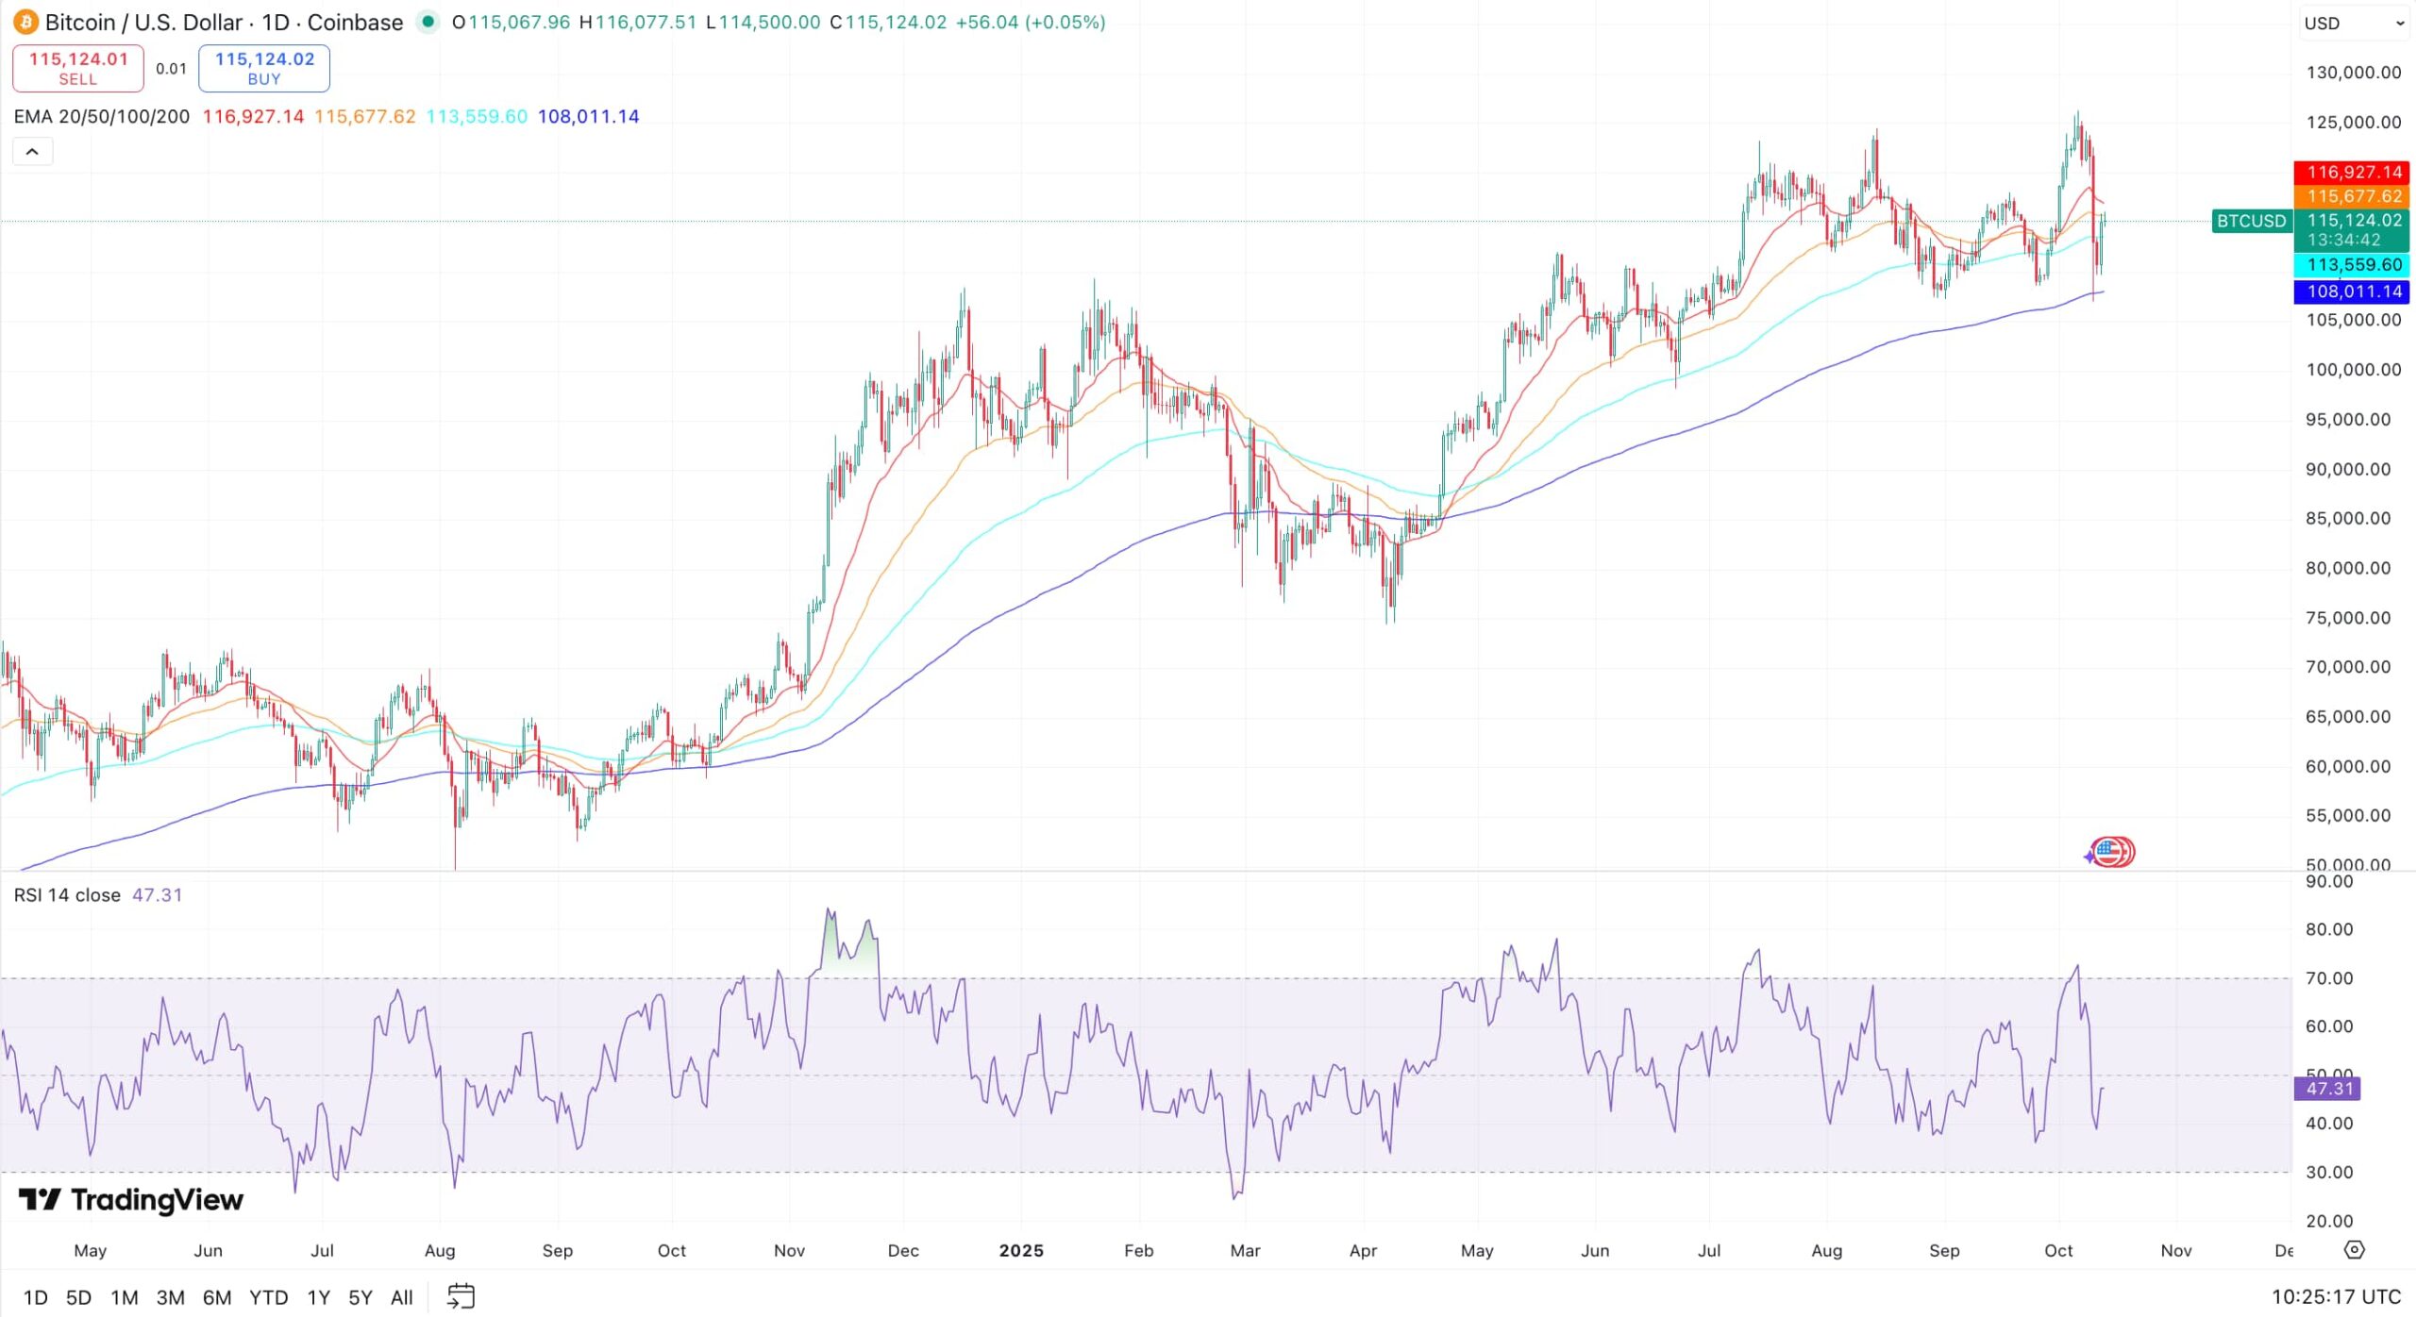Image resolution: width=2416 pixels, height=1317 pixels.
Task: Open the go-to-date calendar icon
Action: point(461,1296)
